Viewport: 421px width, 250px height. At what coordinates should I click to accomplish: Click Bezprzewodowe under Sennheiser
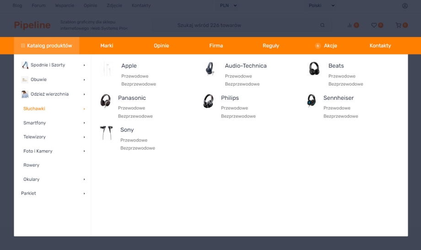pos(340,116)
